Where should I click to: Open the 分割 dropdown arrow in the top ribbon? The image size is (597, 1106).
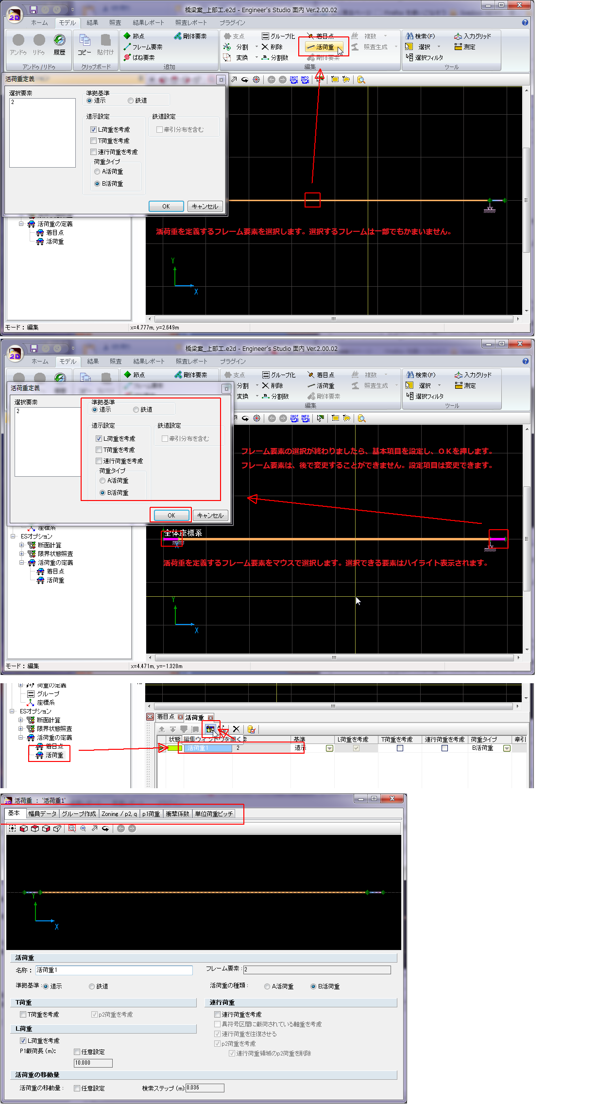coord(256,47)
